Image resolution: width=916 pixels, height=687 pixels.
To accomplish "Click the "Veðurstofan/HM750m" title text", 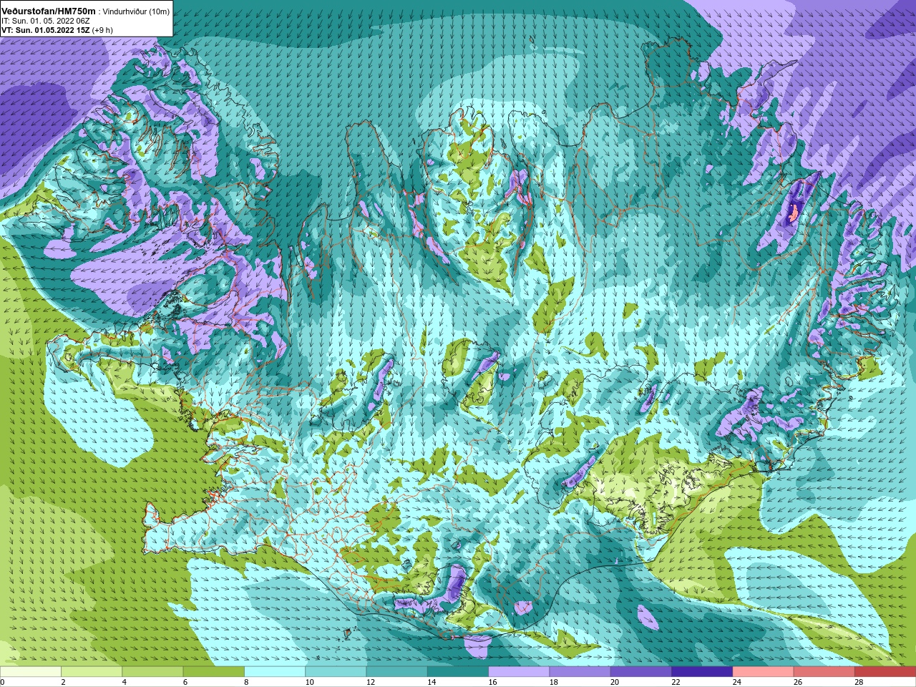I will pos(48,11).
